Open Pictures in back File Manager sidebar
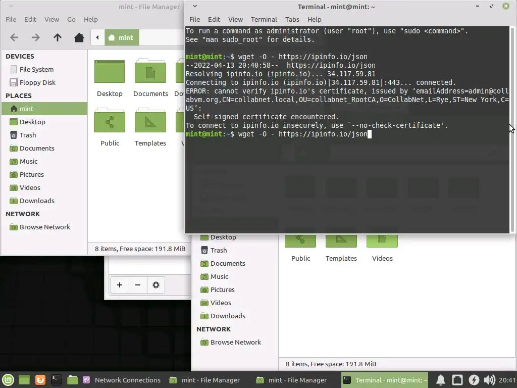This screenshot has height=388, width=517. click(223, 289)
